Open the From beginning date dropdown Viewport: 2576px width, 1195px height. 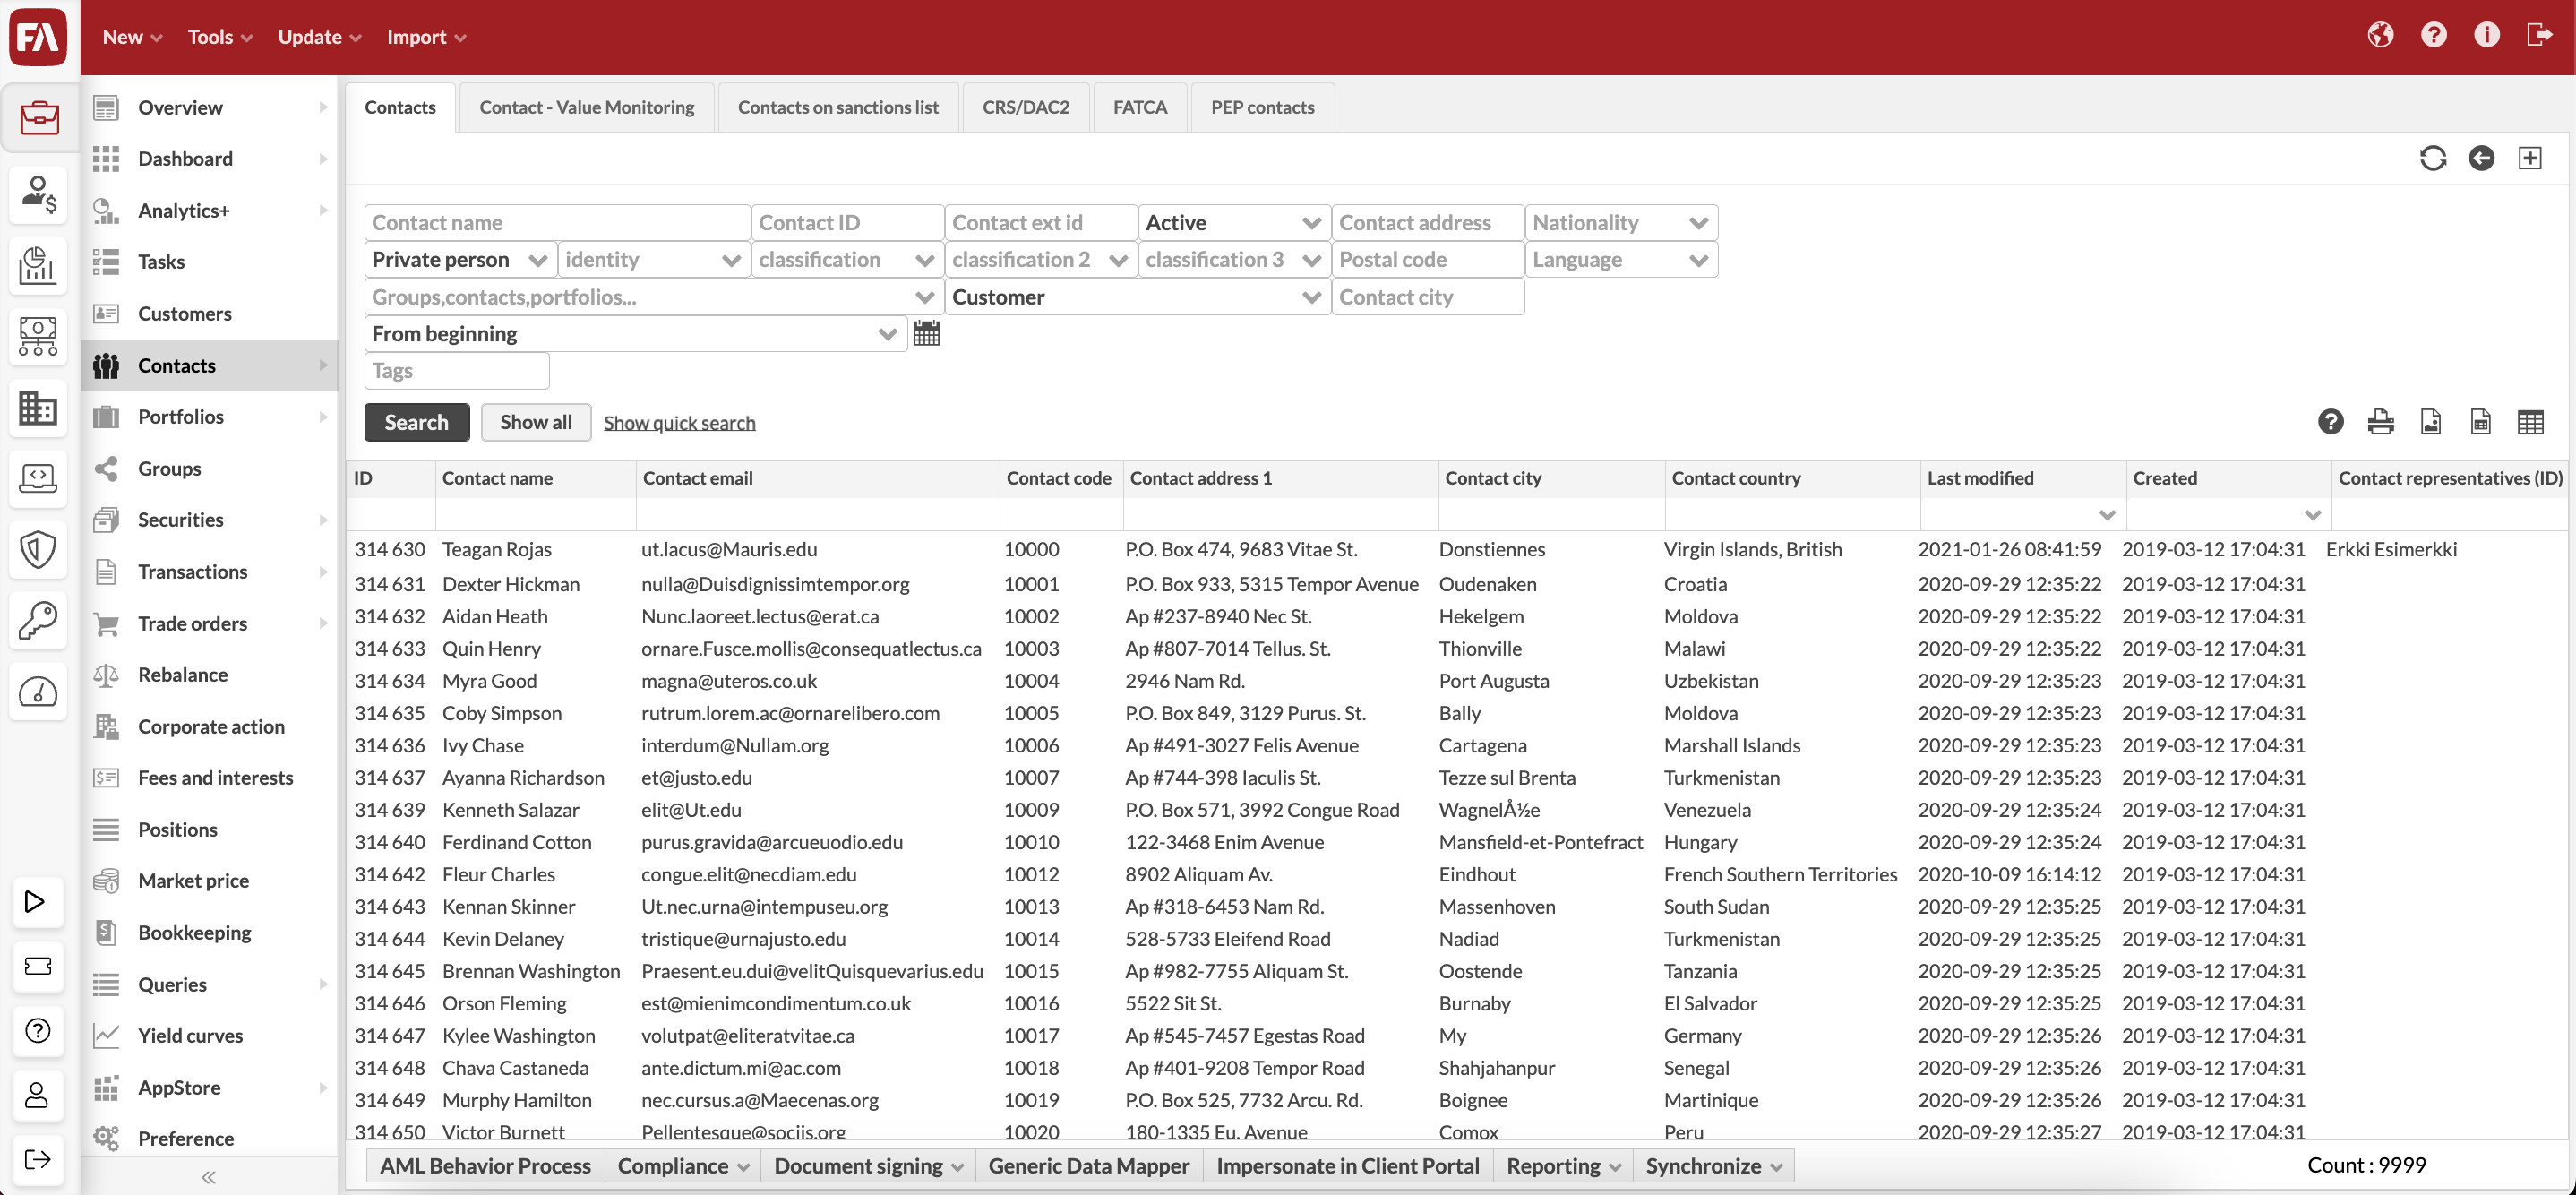pyautogui.click(x=635, y=333)
